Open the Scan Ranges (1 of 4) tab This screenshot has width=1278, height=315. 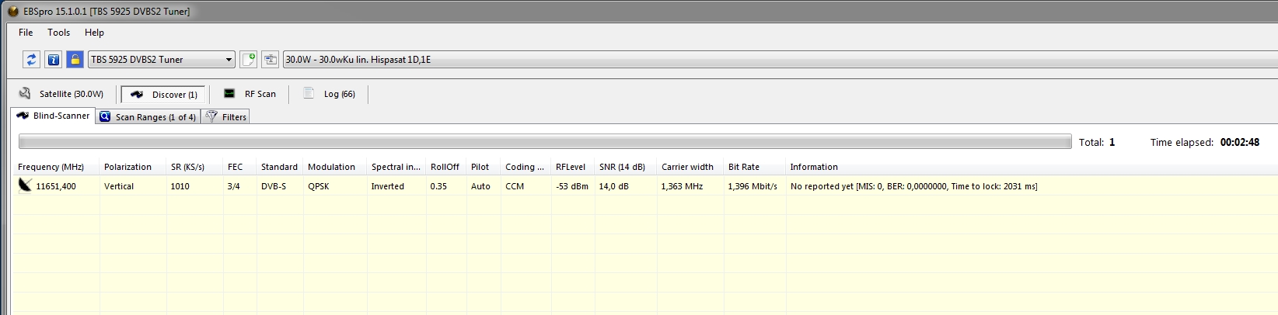coord(148,117)
